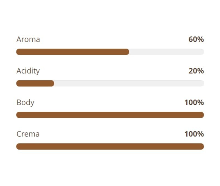
Task: Click the Acidity label
Action: tap(28, 71)
